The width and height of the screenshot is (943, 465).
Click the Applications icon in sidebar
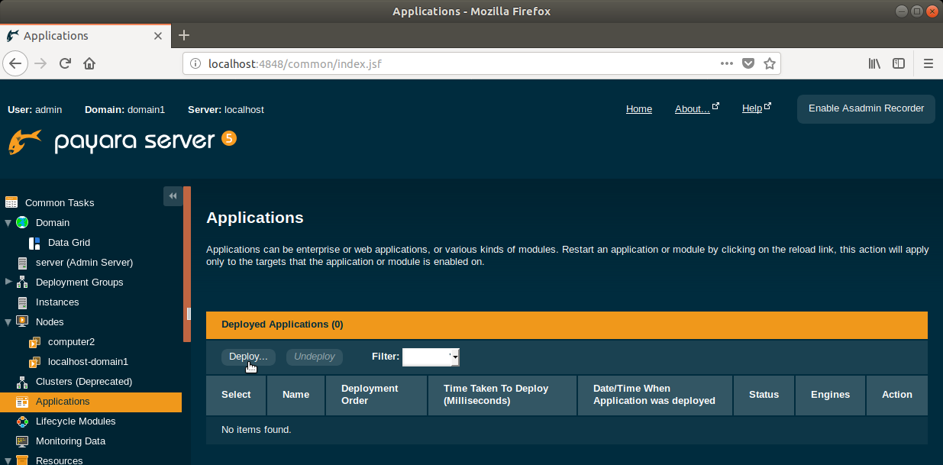click(x=22, y=402)
